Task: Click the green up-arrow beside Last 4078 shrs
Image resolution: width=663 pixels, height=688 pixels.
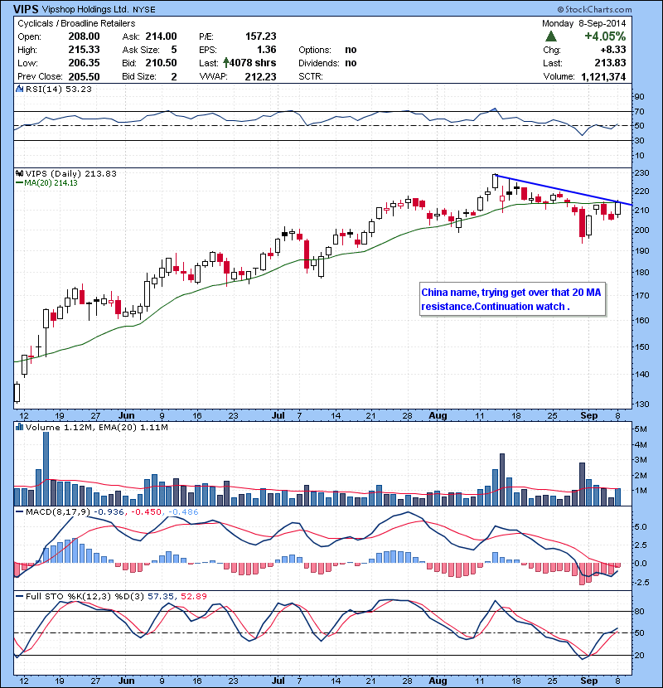Action: click(226, 62)
